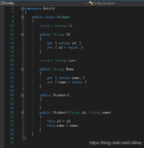Collapse the Student class outline
This screenshot has width=144, height=148.
point(23,17)
